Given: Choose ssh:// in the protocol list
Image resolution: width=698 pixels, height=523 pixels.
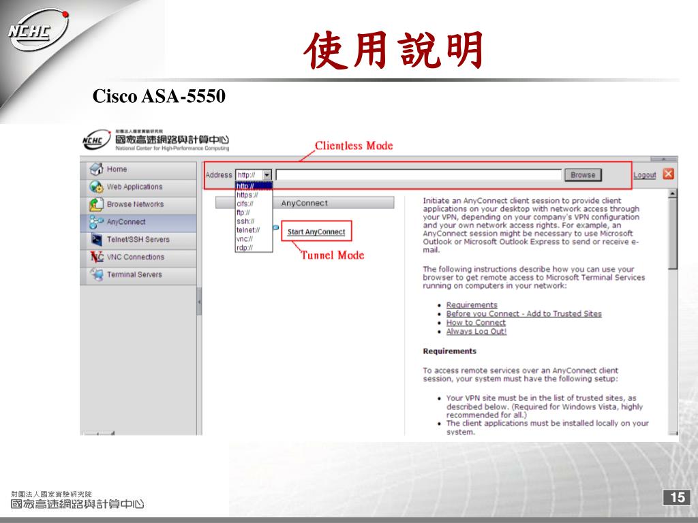Looking at the screenshot, I should 254,221.
